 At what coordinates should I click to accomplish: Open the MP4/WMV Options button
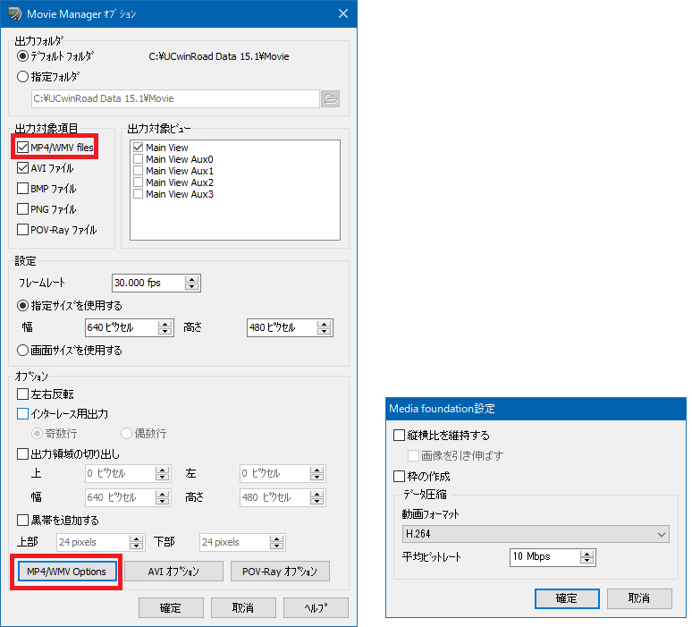pyautogui.click(x=67, y=572)
